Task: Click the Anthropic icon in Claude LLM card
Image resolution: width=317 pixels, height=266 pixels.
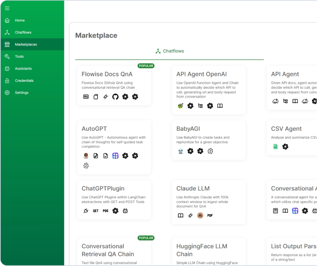Action: [200, 215]
